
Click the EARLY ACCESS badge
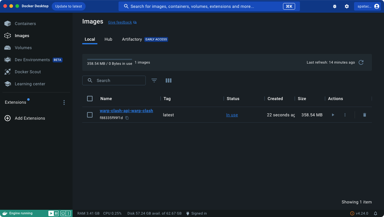pos(156,39)
